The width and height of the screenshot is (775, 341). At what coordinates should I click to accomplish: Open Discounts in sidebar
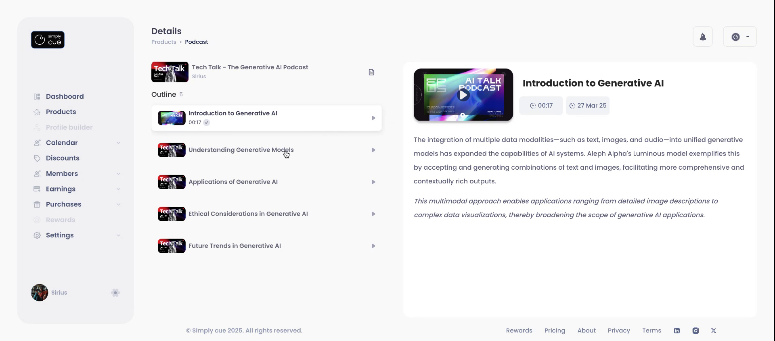pos(63,158)
